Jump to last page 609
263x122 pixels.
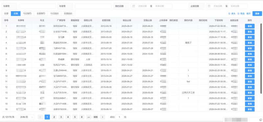click(x=96, y=117)
